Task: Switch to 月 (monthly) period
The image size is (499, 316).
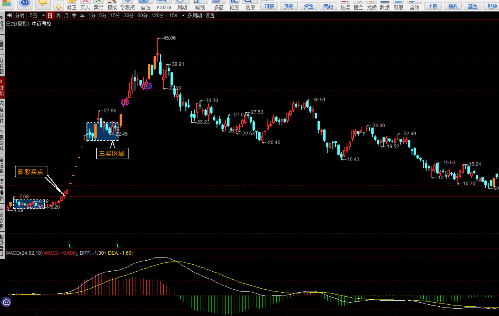Action: pyautogui.click(x=66, y=16)
